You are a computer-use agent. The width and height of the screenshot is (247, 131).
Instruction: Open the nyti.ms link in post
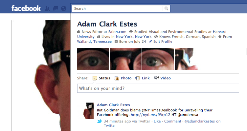coord(150,115)
